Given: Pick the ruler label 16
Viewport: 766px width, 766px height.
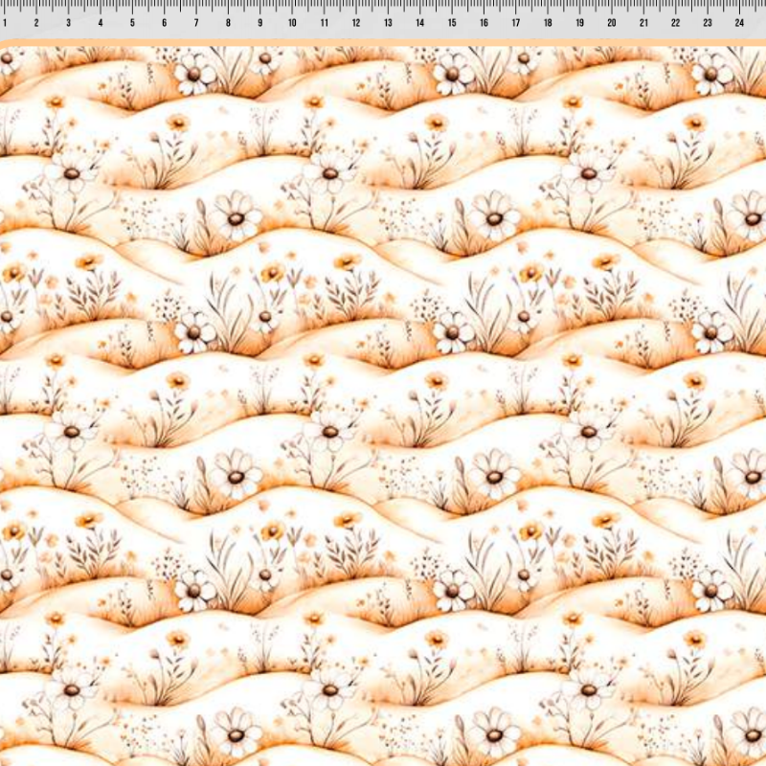Looking at the screenshot, I should [x=484, y=22].
